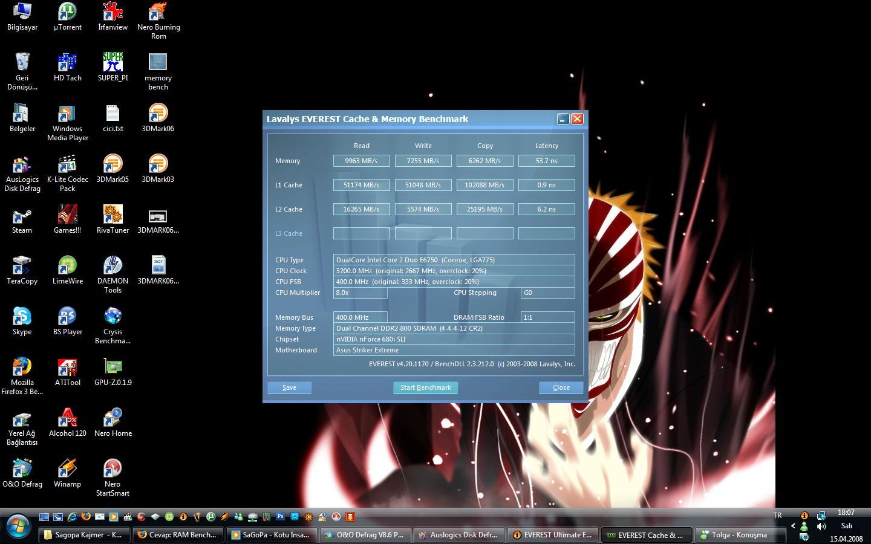Open the Windows Start orb
Screen dimensions: 871x544
[17, 526]
